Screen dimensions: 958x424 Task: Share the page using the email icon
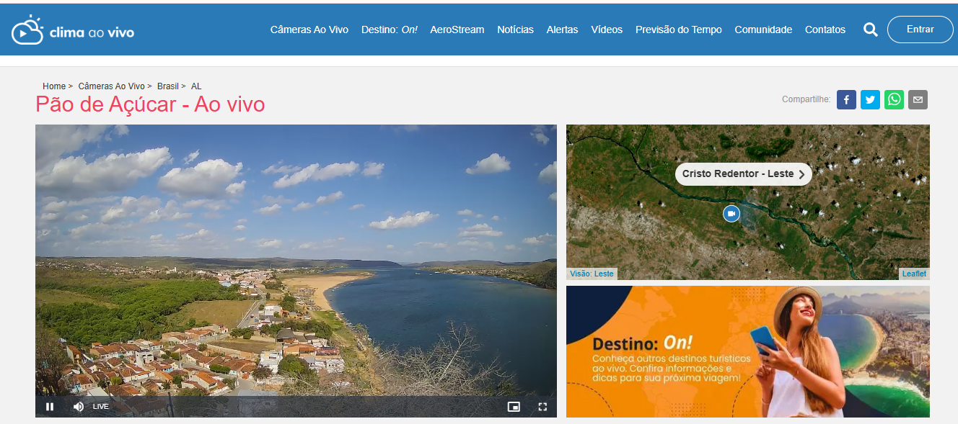point(918,99)
